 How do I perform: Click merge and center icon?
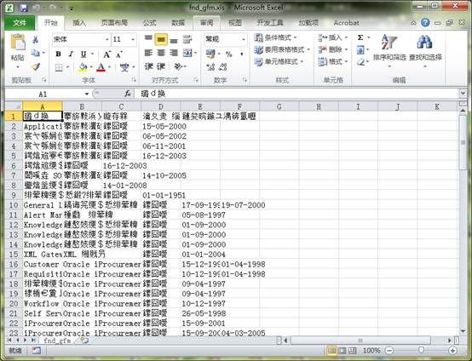coord(187,54)
